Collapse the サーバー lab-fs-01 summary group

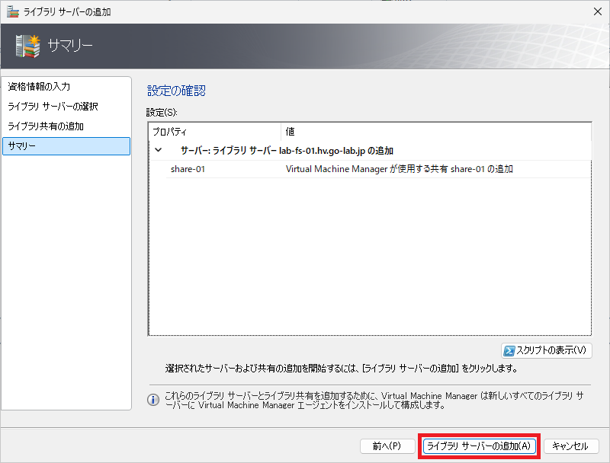(x=159, y=150)
